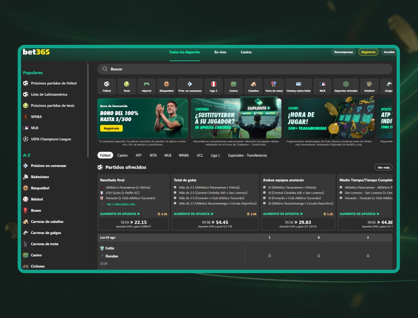This screenshot has width=418, height=318.
Task: Click the Regístrate header button
Action: point(369,52)
